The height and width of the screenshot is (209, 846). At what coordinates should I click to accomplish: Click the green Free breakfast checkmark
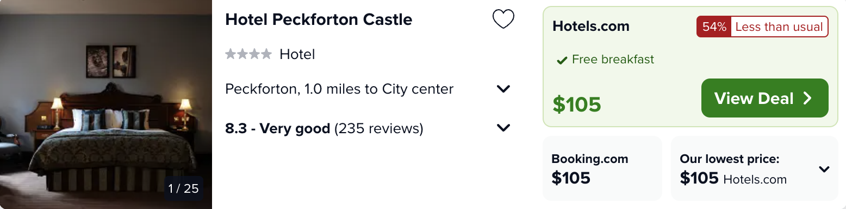(562, 60)
